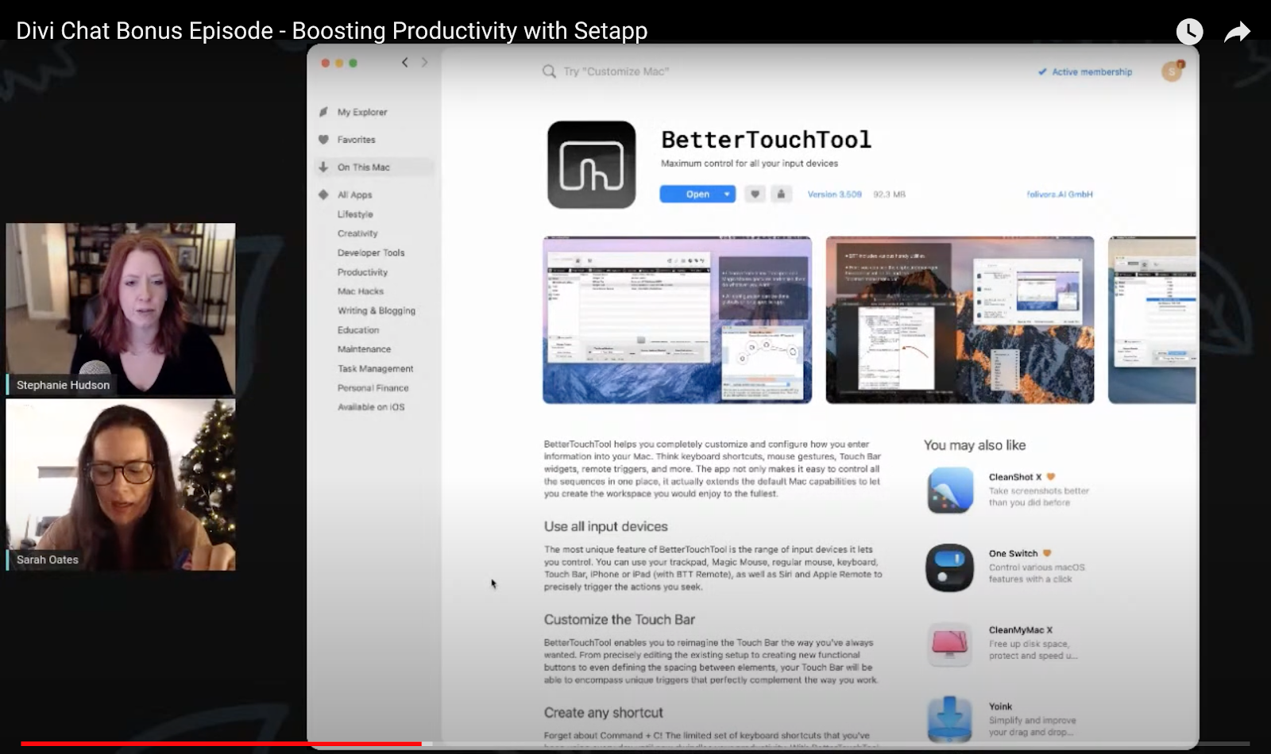
Task: Open the Developer Tools category
Action: tap(371, 253)
